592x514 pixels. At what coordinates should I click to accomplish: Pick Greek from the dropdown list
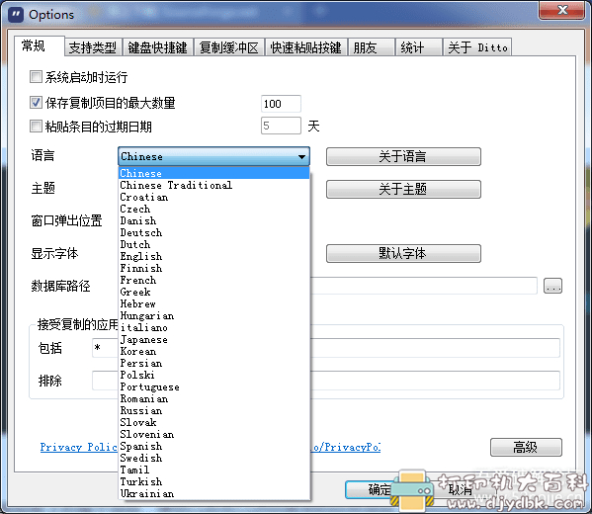point(214,292)
